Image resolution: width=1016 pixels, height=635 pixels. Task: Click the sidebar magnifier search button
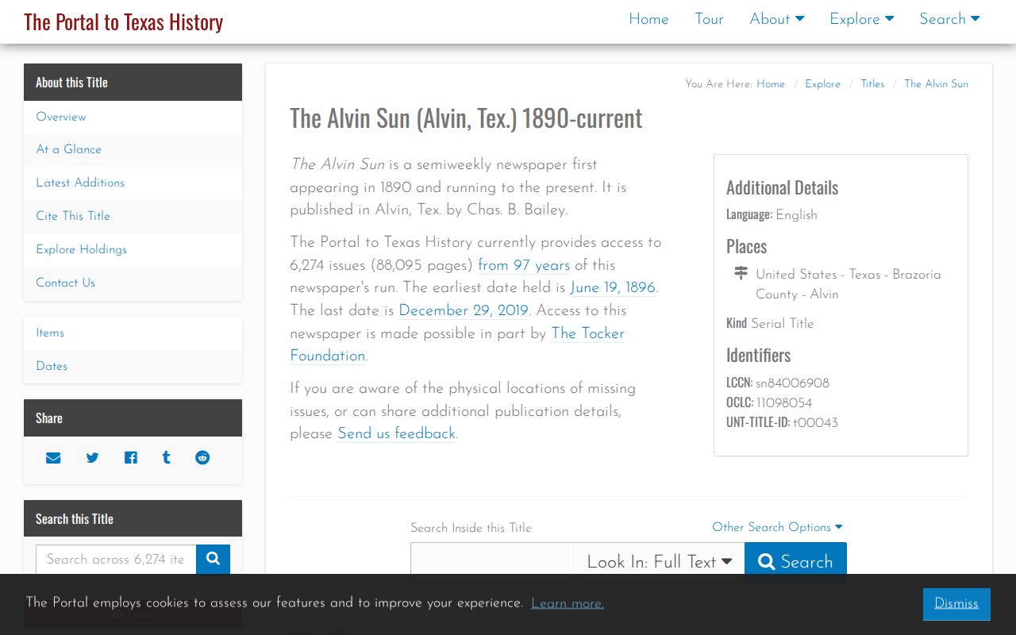click(213, 559)
